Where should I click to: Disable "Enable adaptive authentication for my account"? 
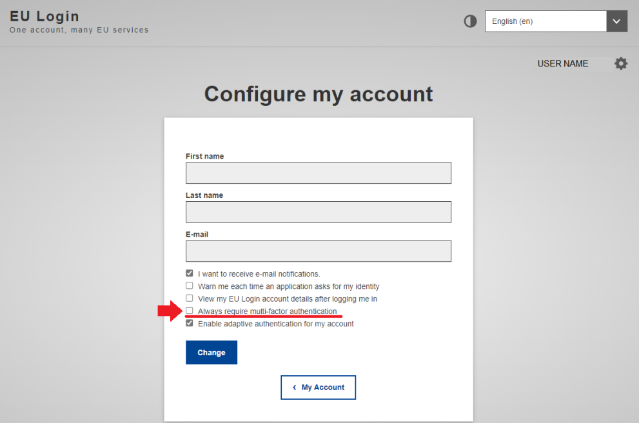point(190,323)
